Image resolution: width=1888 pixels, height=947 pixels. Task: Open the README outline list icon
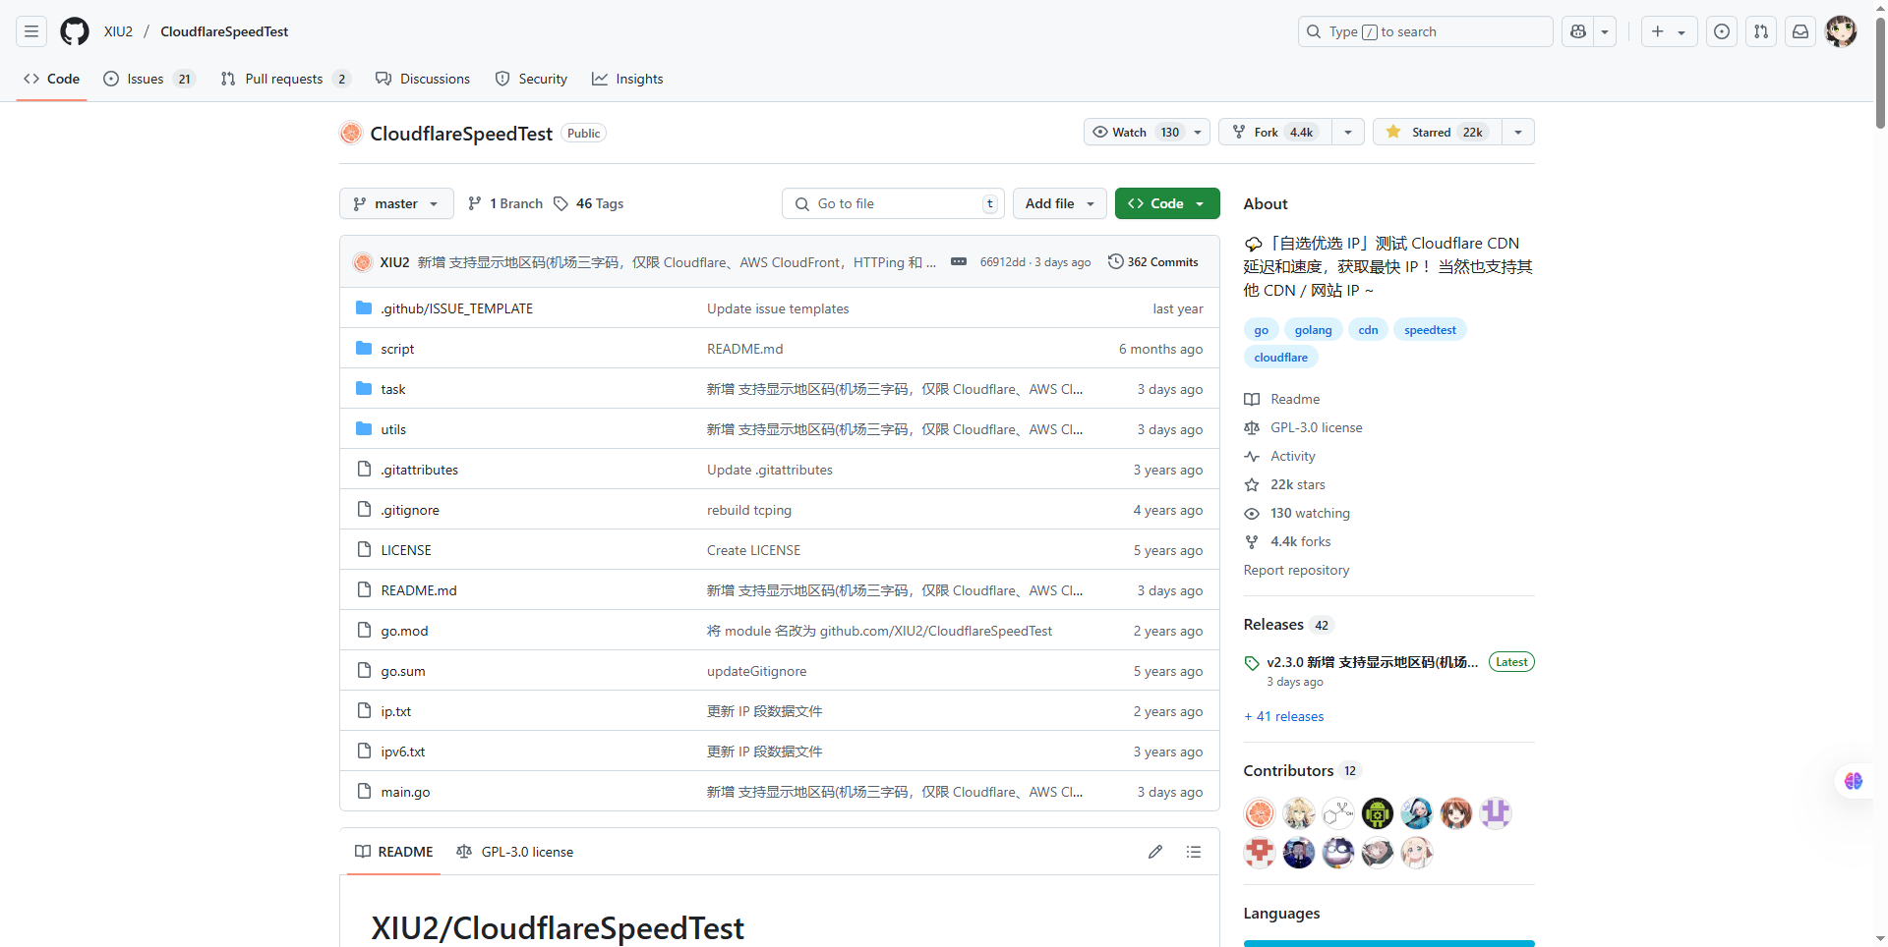(1194, 852)
